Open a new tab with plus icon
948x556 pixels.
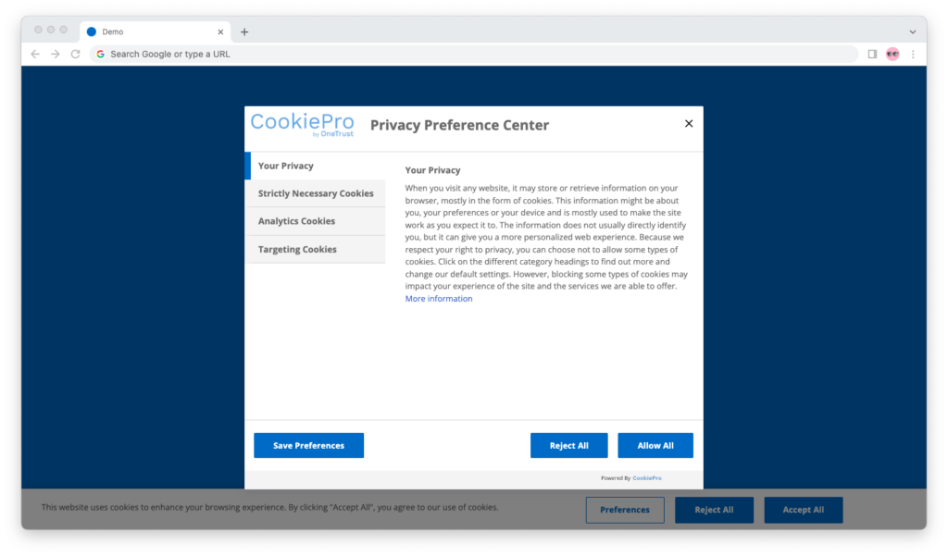pyautogui.click(x=244, y=32)
